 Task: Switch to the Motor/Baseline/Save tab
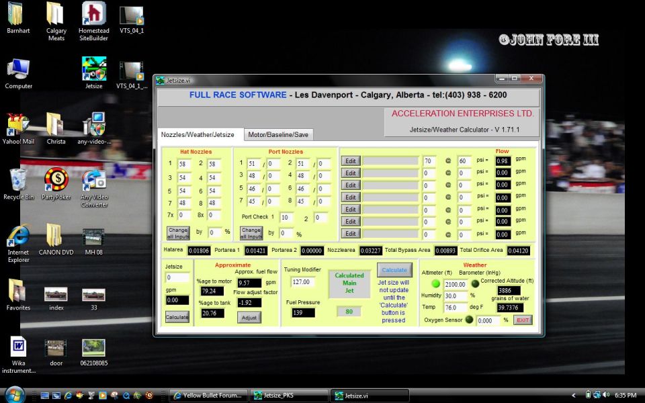tap(278, 134)
